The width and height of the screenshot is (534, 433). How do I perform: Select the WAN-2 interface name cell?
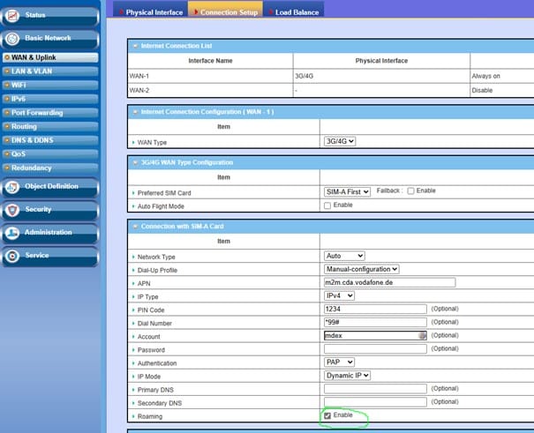(x=210, y=90)
